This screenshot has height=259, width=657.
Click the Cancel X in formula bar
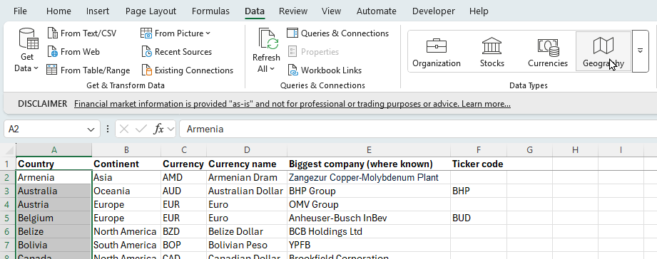tap(124, 129)
